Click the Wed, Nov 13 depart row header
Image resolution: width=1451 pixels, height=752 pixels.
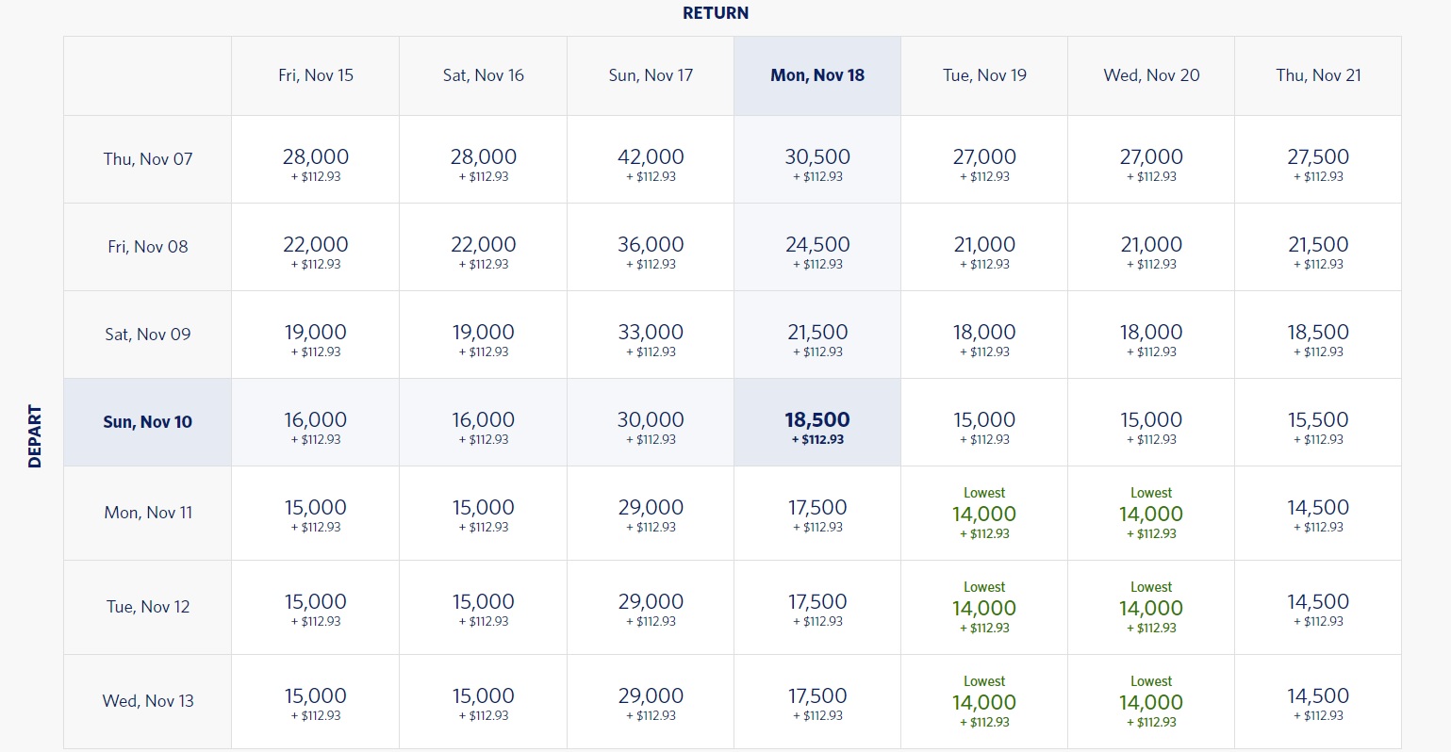pos(148,701)
